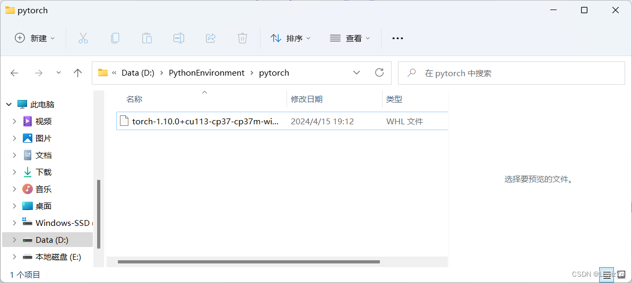
Task: Expand the 音乐 folder node
Action: [14, 189]
